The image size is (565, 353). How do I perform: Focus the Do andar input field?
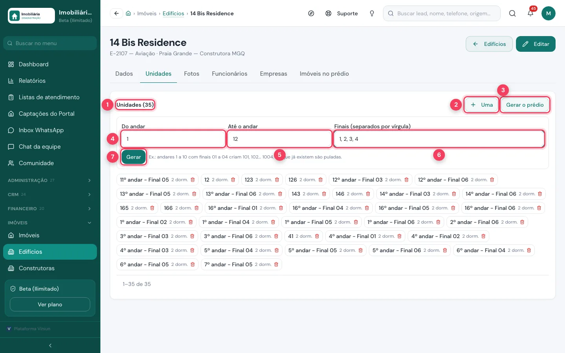pyautogui.click(x=173, y=139)
